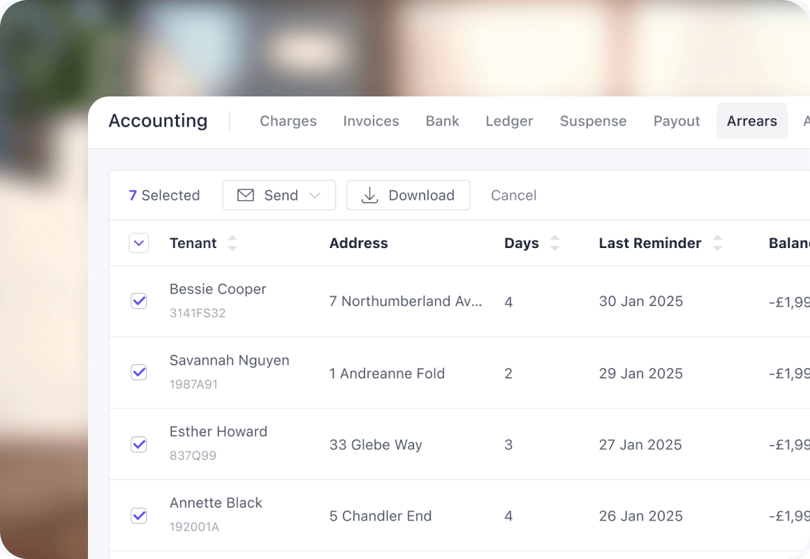Uncheck Savannah Nguyen's row checkbox
The image size is (810, 559).
[x=139, y=372]
